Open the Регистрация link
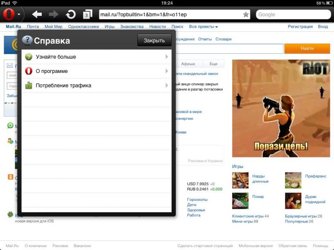334x250 pixels. [300, 27]
